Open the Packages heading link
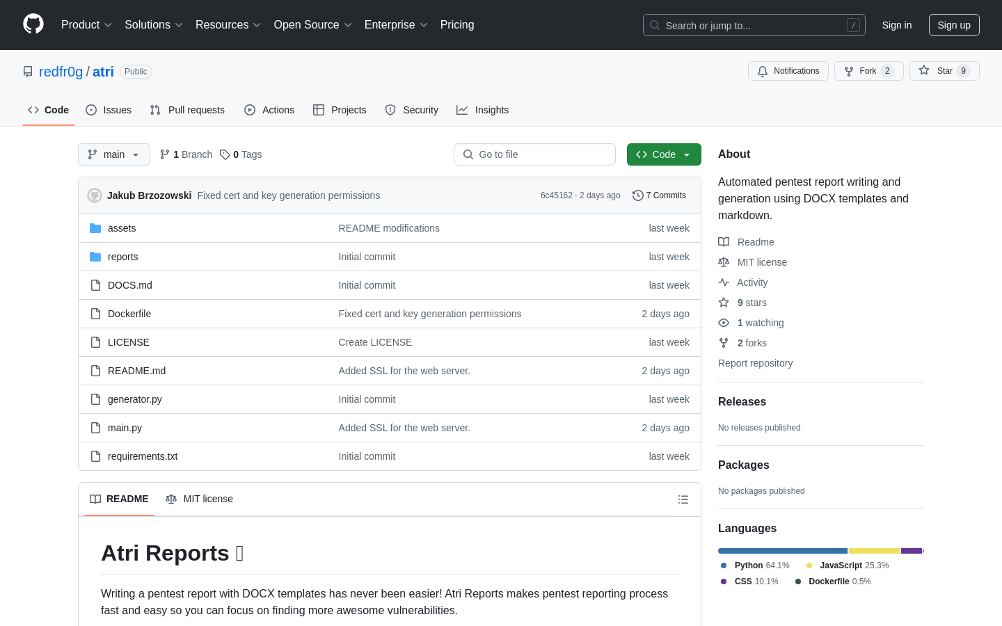1002x626 pixels. [743, 465]
